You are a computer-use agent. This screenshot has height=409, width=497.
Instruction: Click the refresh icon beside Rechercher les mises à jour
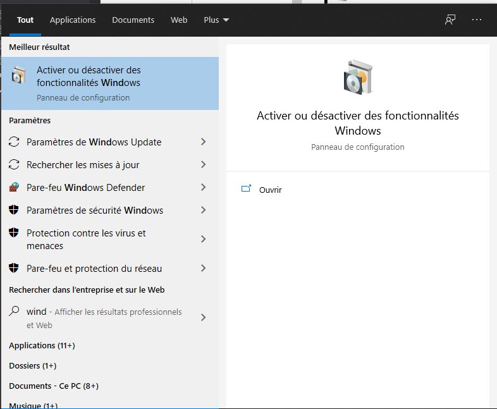(x=14, y=164)
